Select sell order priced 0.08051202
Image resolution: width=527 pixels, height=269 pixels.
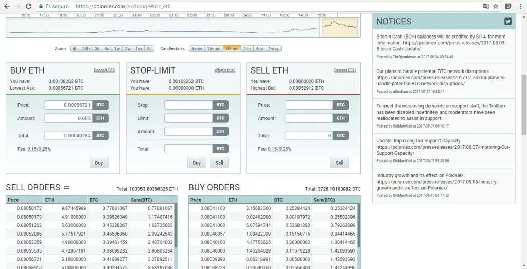(91, 225)
